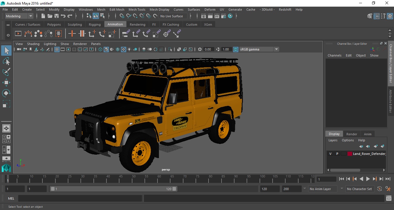
Task: Click the Set Key on Rotate icon
Action: pyautogui.click(x=102, y=34)
